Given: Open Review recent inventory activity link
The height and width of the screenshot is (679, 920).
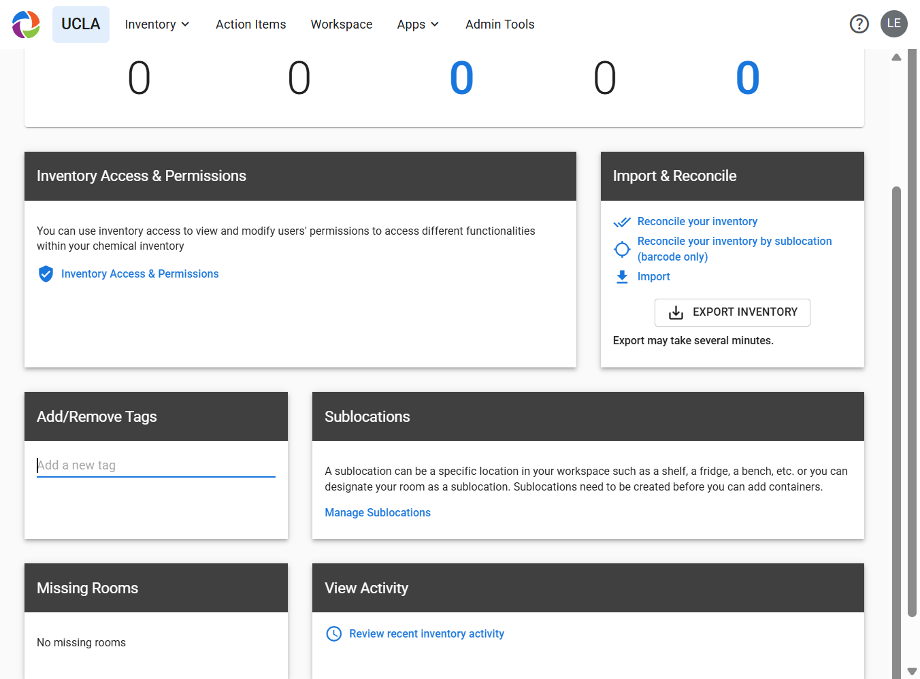Looking at the screenshot, I should (x=427, y=634).
